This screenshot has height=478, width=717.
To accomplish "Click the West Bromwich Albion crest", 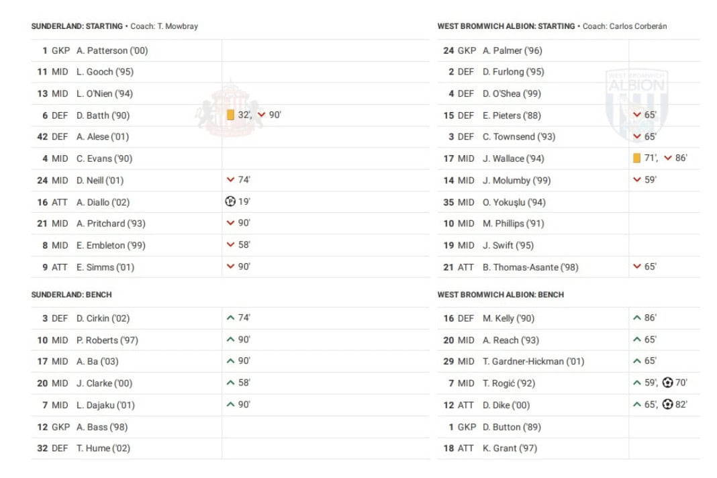I will [636, 104].
